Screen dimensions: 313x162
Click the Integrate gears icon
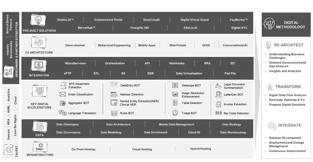coord(272,126)
